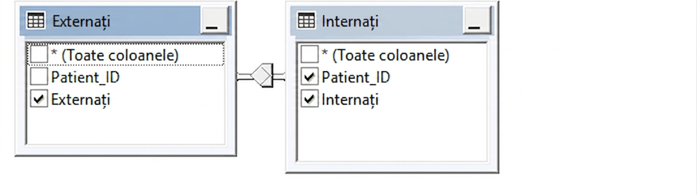The image size is (697, 195).
Task: Click the Internați table title bar
Action: coord(376,21)
